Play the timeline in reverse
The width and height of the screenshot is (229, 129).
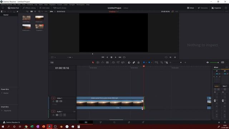point(107,57)
